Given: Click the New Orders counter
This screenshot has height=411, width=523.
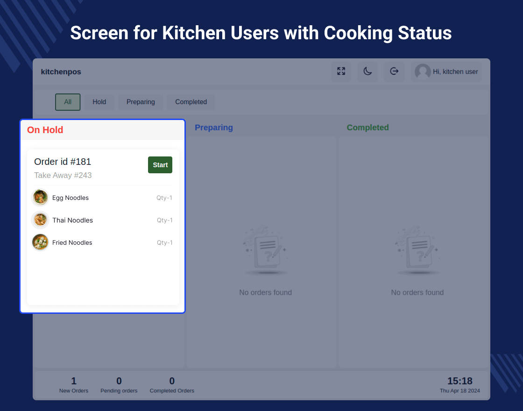Looking at the screenshot, I should 73,385.
